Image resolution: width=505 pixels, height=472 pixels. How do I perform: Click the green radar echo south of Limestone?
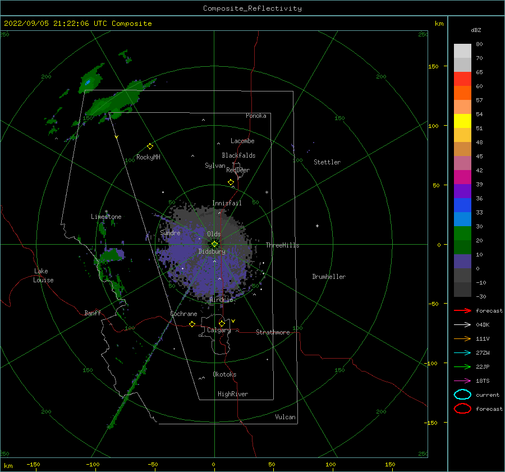point(112,255)
